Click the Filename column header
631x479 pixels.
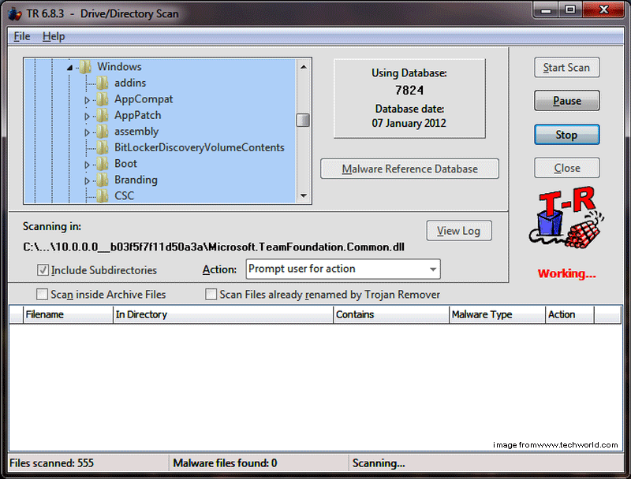pyautogui.click(x=68, y=314)
